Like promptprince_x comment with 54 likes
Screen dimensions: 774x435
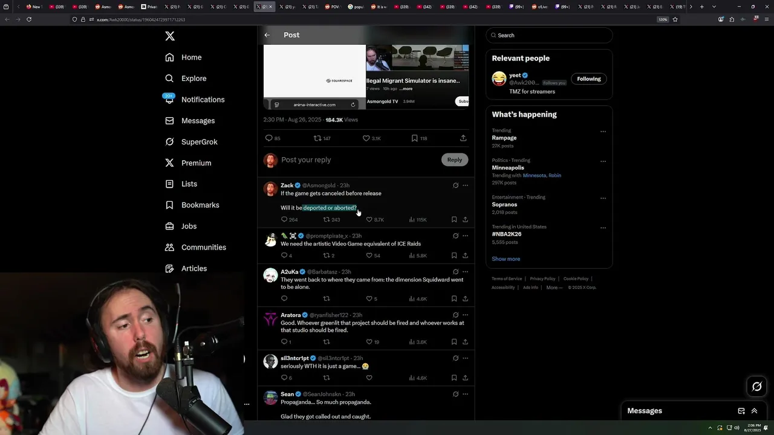click(369, 256)
